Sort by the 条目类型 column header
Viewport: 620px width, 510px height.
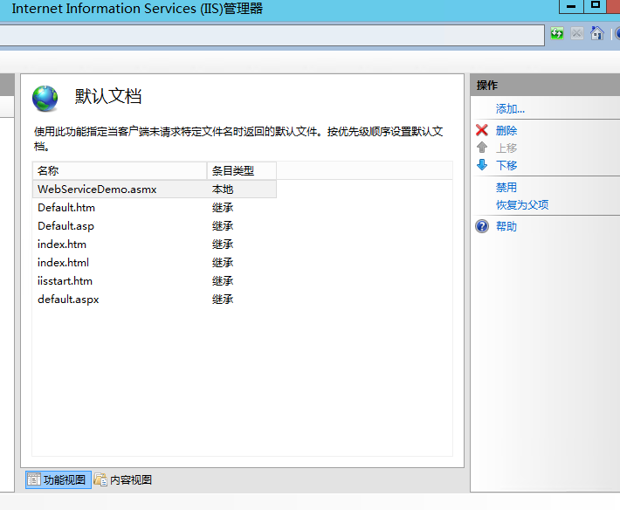242,171
